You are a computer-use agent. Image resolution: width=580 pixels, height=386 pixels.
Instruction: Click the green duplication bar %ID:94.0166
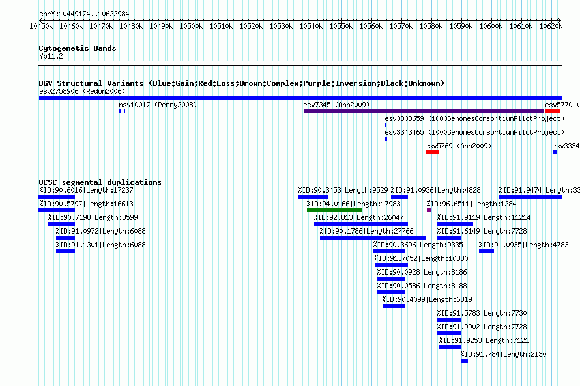click(x=334, y=210)
